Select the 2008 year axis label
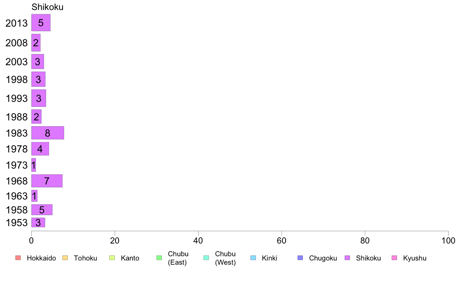 (x=16, y=43)
